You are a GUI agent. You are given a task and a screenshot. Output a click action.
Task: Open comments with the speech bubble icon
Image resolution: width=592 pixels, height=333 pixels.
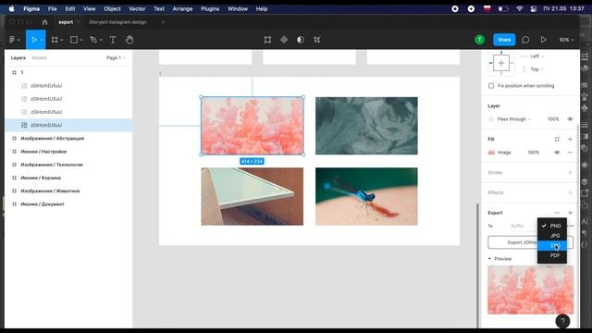coord(525,40)
